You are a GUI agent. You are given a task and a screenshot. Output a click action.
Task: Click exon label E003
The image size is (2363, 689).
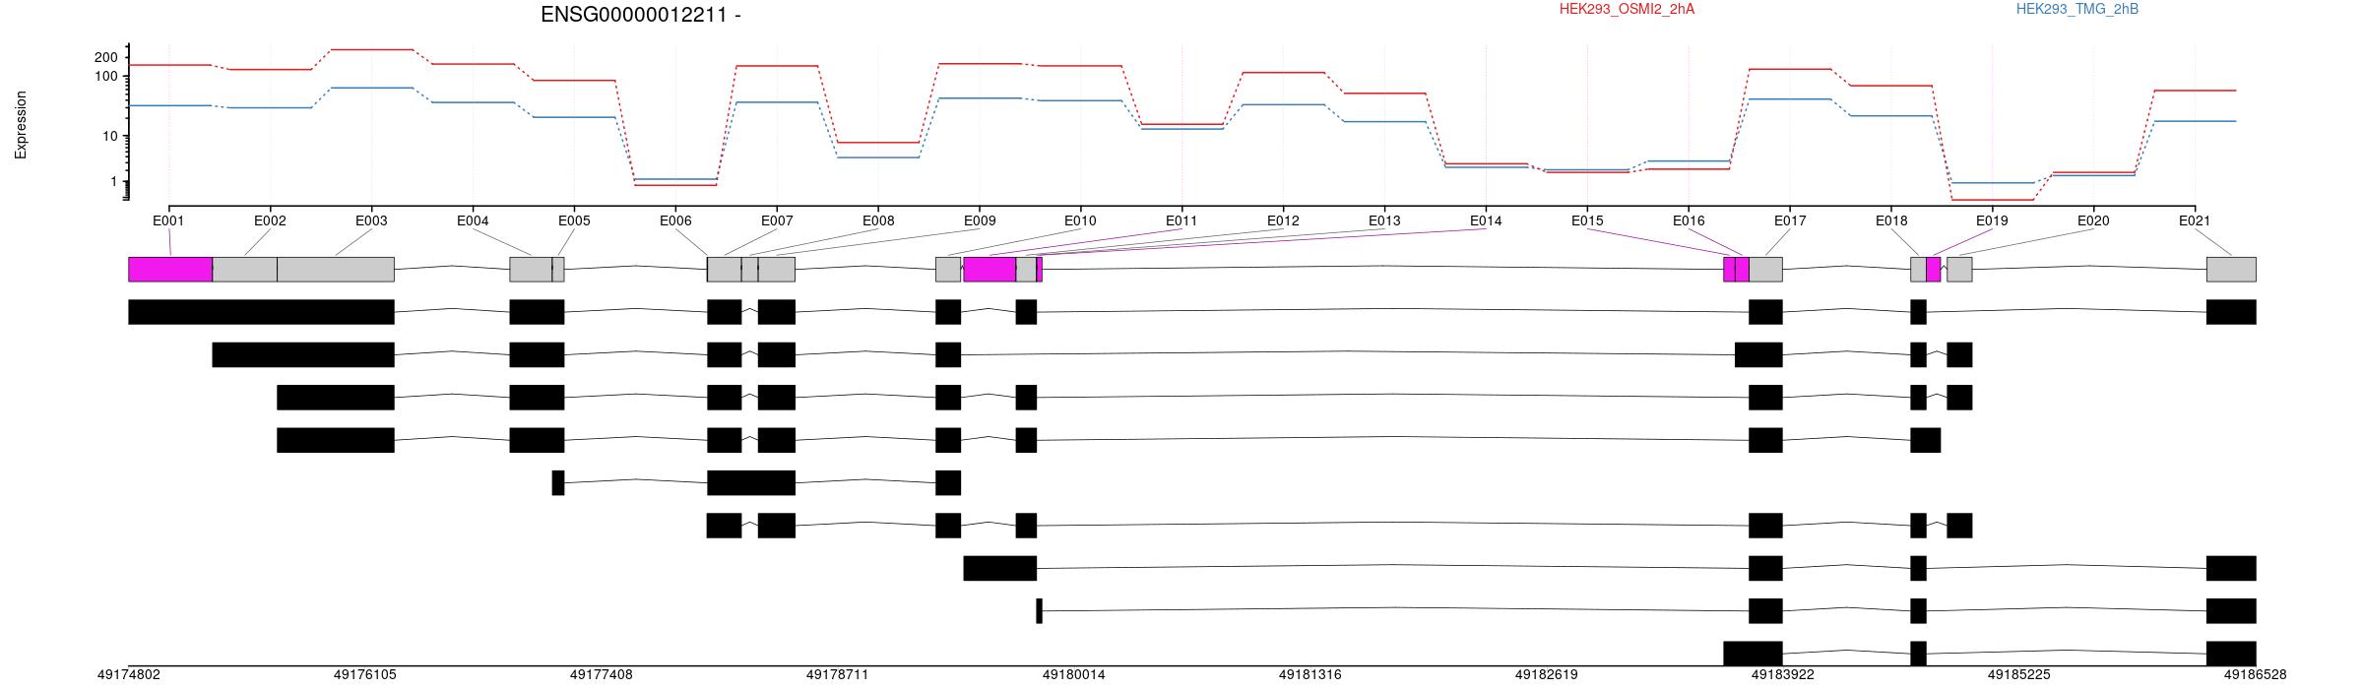pos(371,220)
